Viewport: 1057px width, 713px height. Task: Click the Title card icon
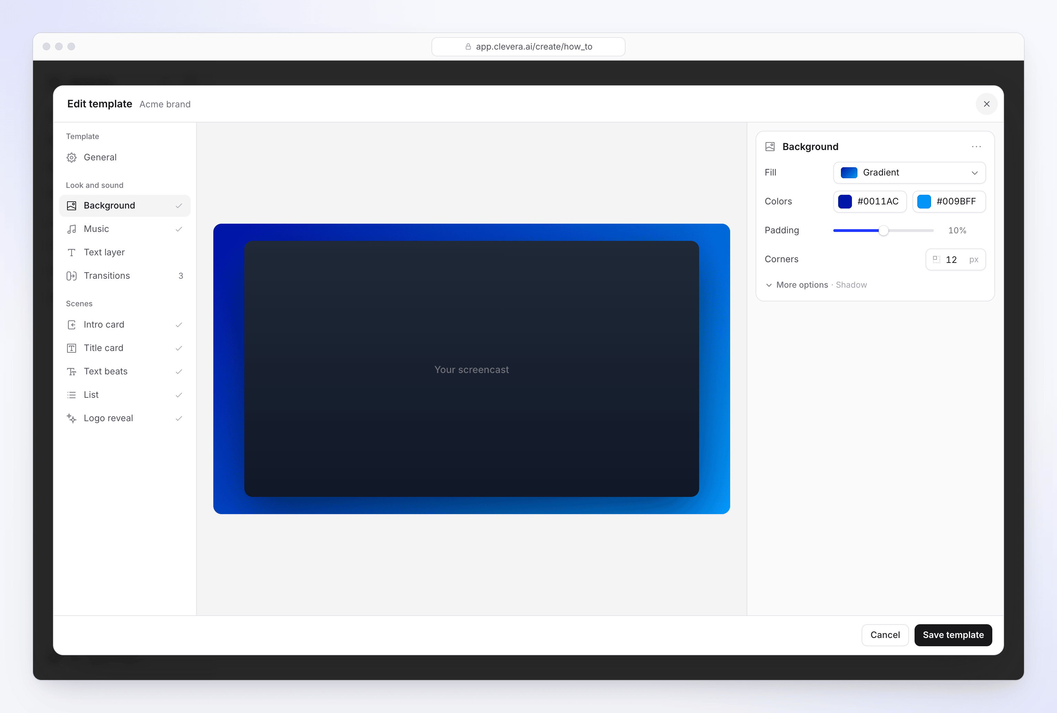pyautogui.click(x=71, y=348)
